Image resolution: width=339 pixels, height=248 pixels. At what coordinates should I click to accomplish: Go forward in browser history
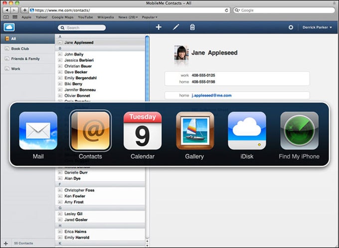point(14,10)
